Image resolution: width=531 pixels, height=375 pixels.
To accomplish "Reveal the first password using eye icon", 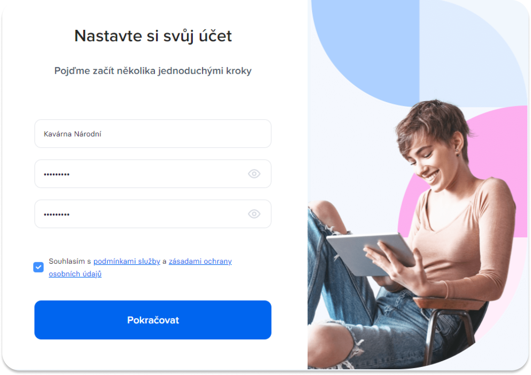I will (254, 174).
